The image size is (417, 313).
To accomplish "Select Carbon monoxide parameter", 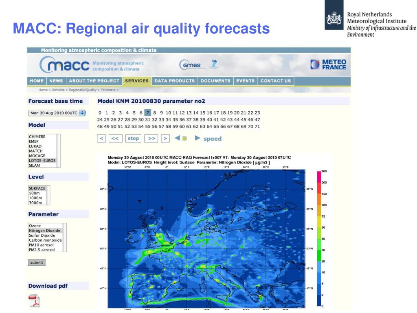I will 46,240.
